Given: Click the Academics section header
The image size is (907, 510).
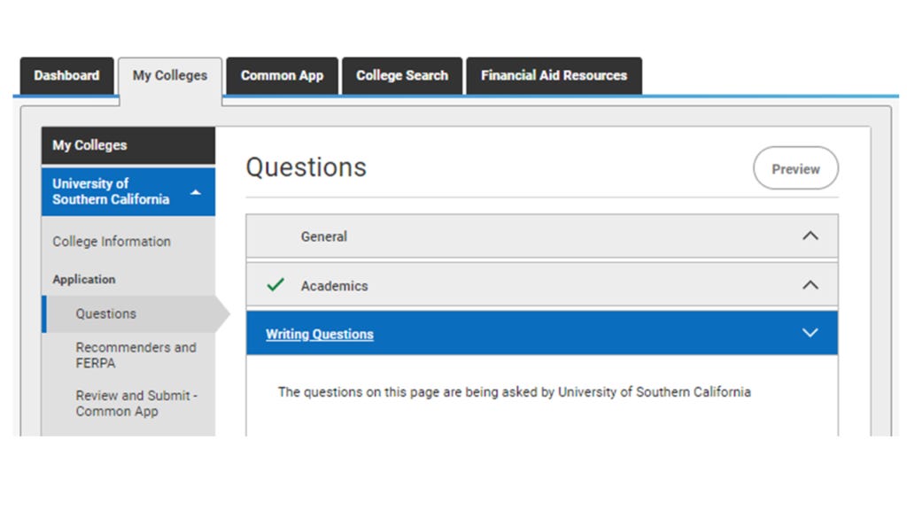Looking at the screenshot, I should pyautogui.click(x=335, y=285).
